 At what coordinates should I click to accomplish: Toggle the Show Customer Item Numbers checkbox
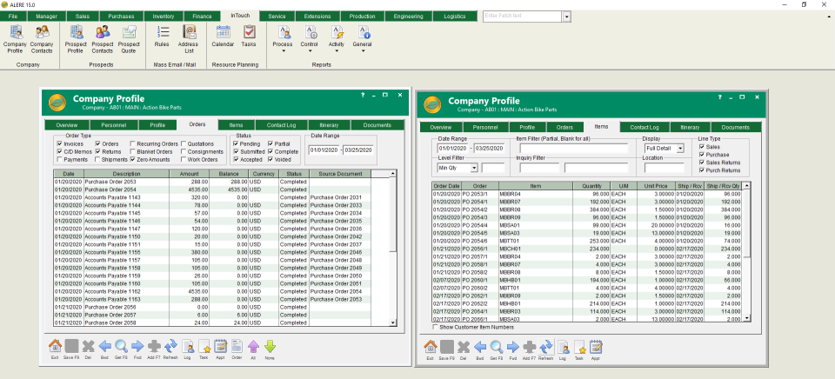click(436, 328)
